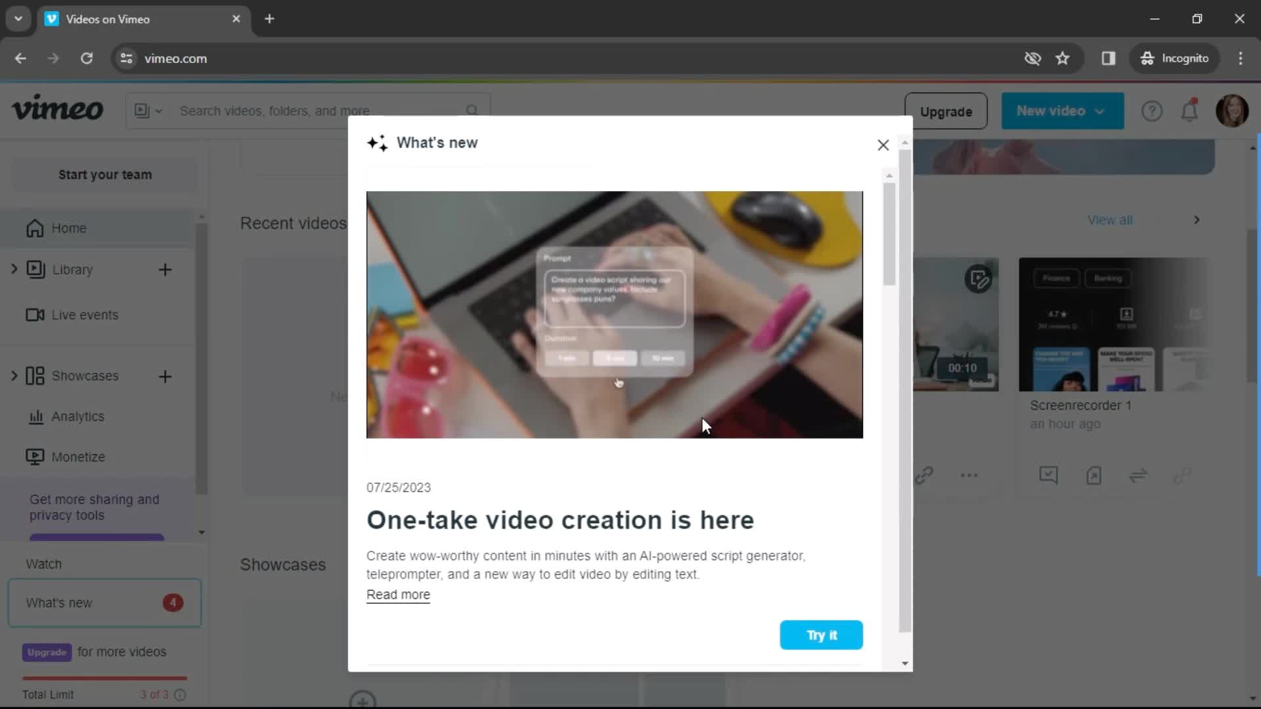Click the Live events icon

coord(33,314)
